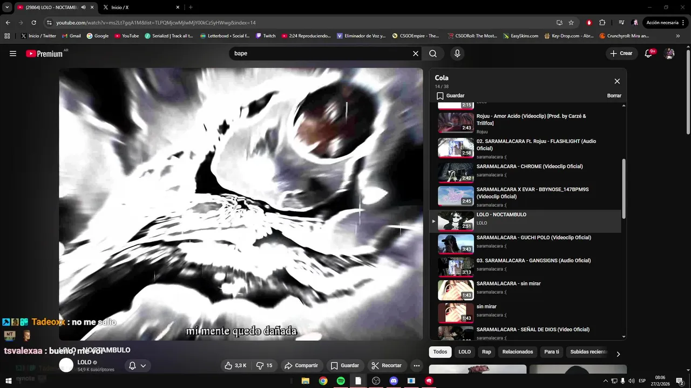691x388 pixels.
Task: Select the 'Subidas recientes' filter chip
Action: click(588, 352)
